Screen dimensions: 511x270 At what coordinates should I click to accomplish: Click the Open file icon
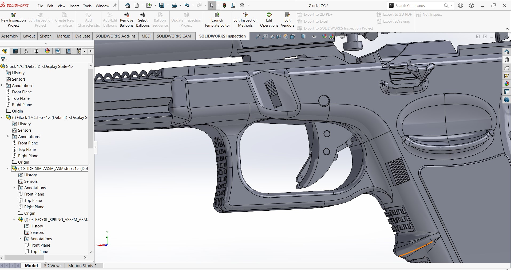149,5
